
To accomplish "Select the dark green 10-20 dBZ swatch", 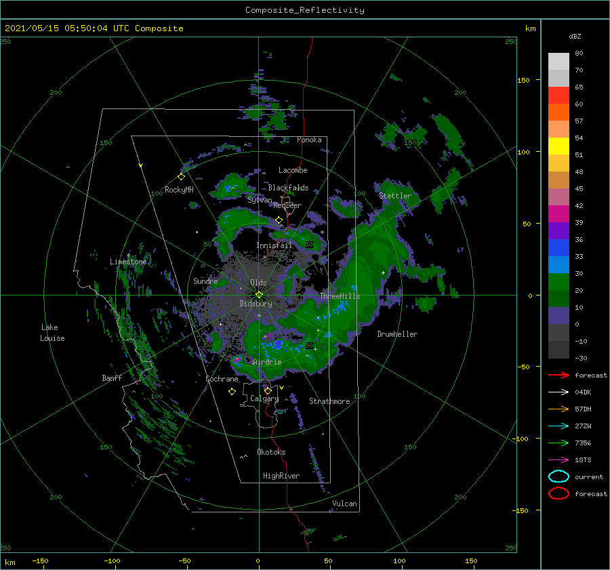I will pyautogui.click(x=558, y=299).
